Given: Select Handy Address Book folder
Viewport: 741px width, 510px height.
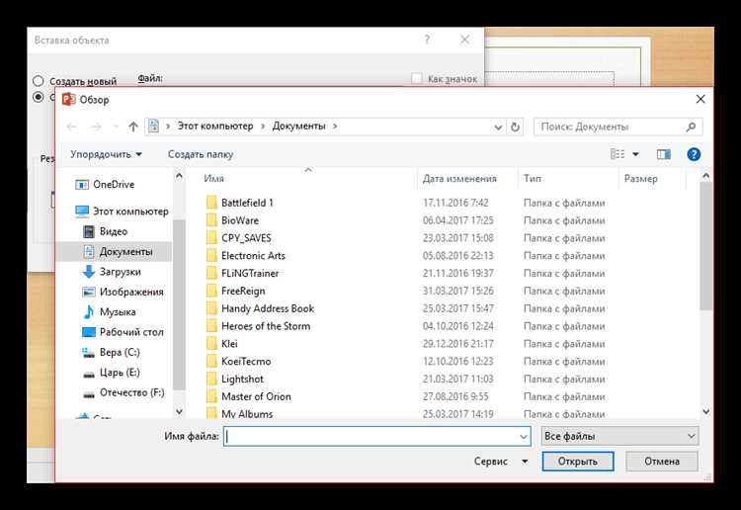Looking at the screenshot, I should [x=261, y=308].
